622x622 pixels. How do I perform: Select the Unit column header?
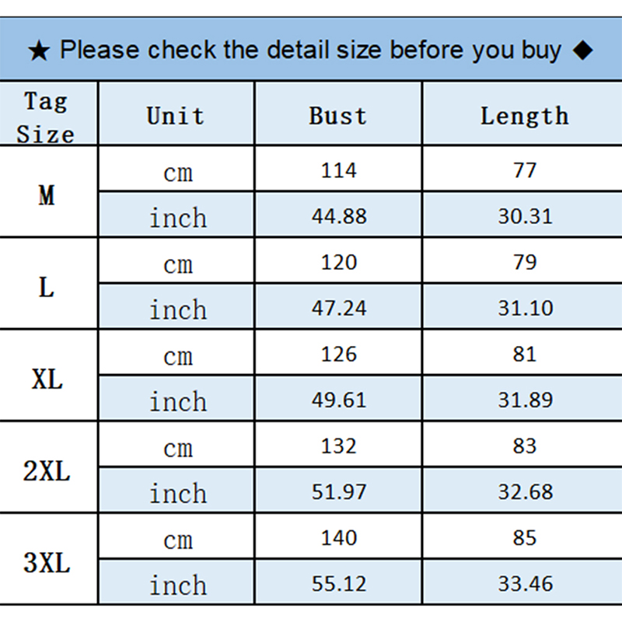(x=176, y=117)
